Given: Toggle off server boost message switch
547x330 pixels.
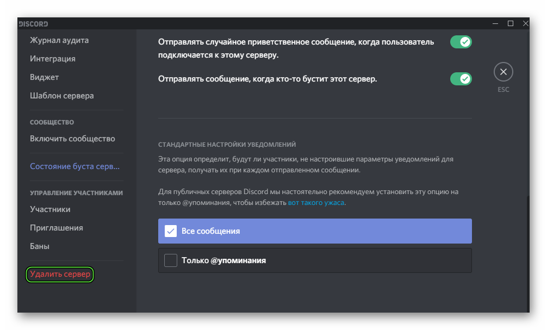Looking at the screenshot, I should (x=461, y=79).
